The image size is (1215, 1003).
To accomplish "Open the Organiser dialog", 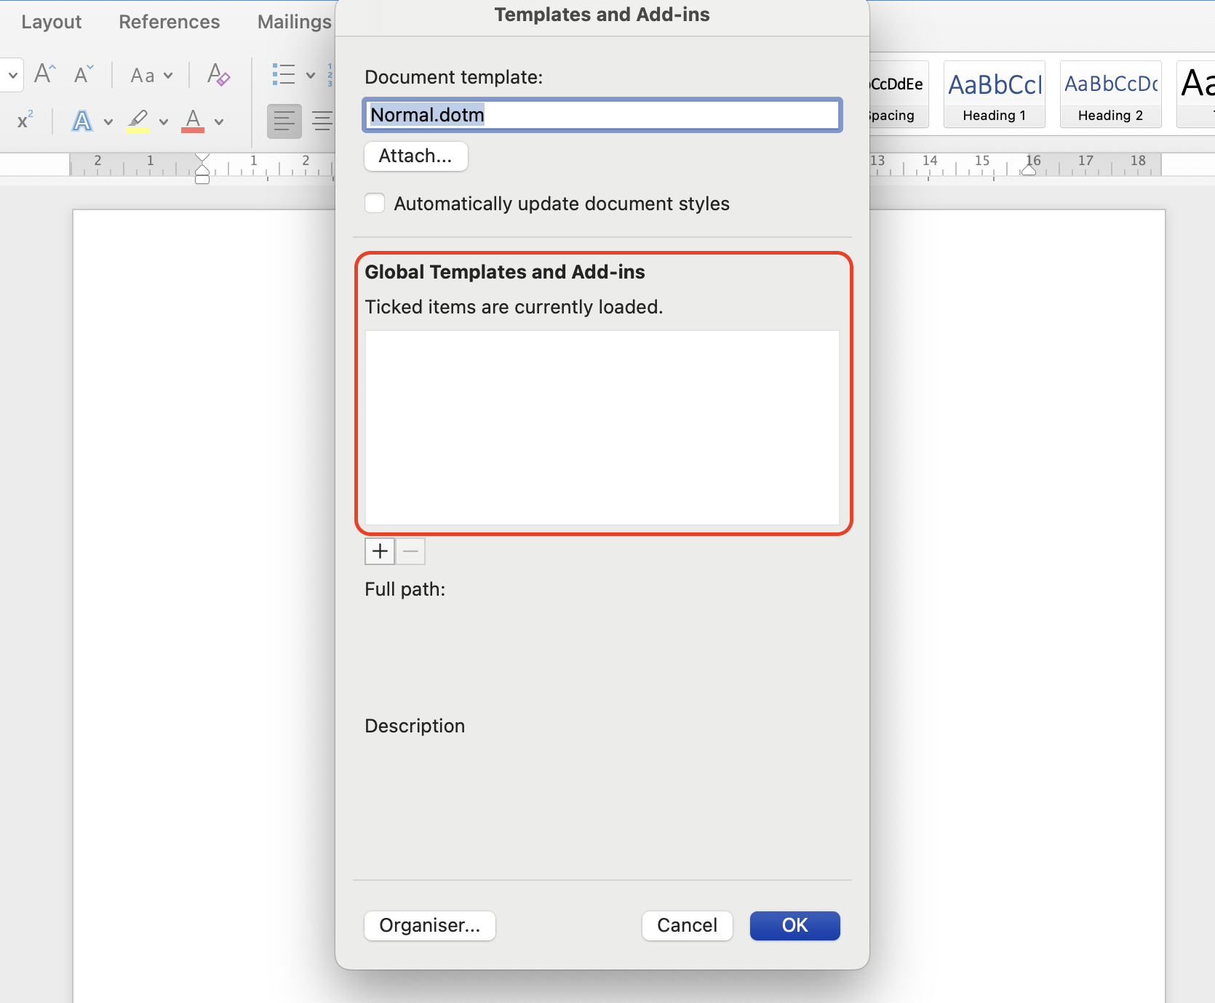I will tap(429, 925).
